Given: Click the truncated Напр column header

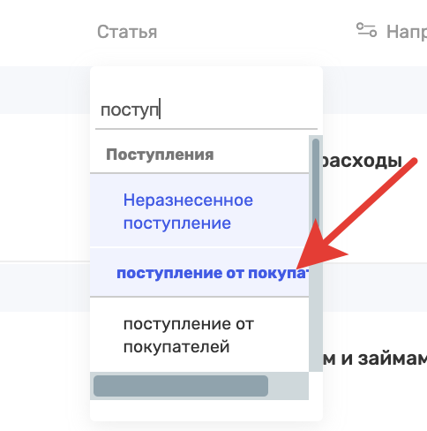Looking at the screenshot, I should pos(407,32).
